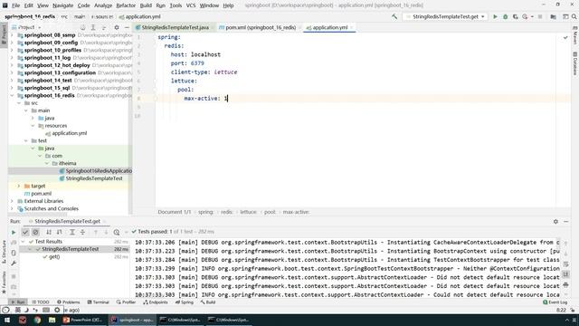Open Endpoints tool window tab
This screenshot has height=326, width=579.
tap(155, 302)
